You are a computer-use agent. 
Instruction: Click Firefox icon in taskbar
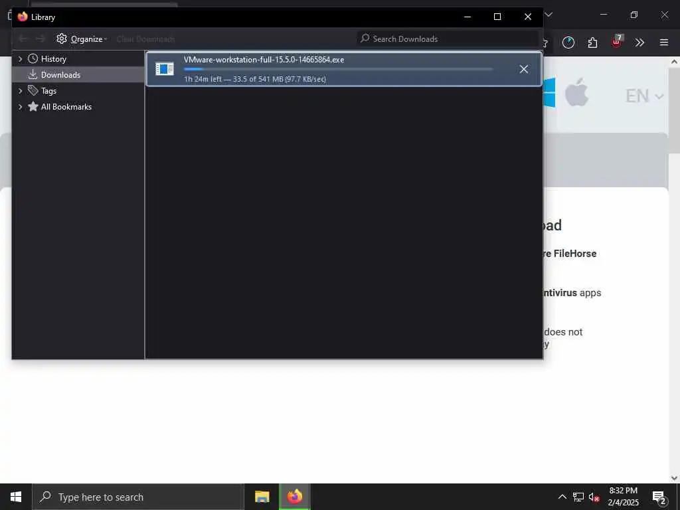point(294,497)
